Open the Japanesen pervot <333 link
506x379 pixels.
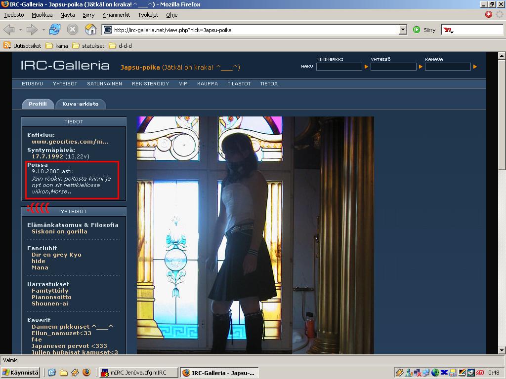69,346
